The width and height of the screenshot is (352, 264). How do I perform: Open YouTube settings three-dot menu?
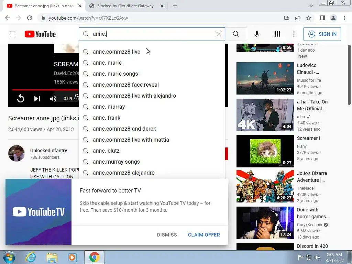point(294,34)
